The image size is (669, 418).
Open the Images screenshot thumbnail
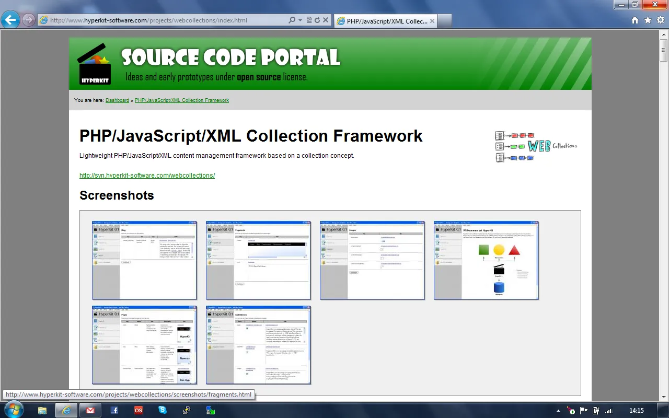coord(372,260)
